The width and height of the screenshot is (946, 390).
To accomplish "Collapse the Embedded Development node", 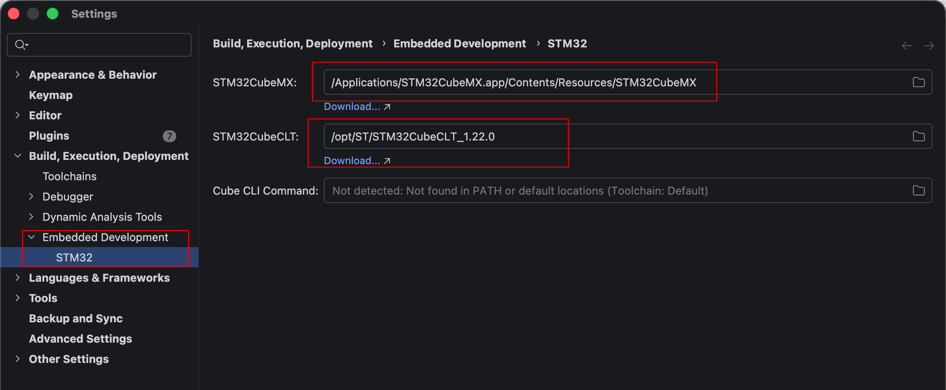I will tap(31, 237).
